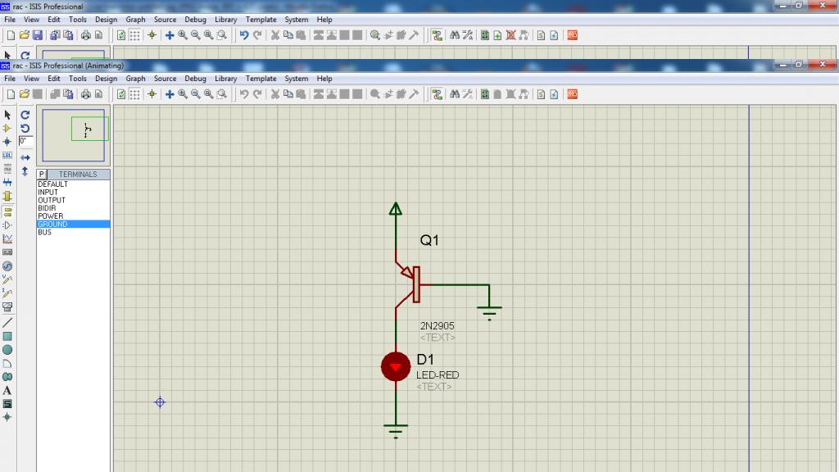Open Virtual Instruments mode
Screen dimensions: 839x472
7,306
